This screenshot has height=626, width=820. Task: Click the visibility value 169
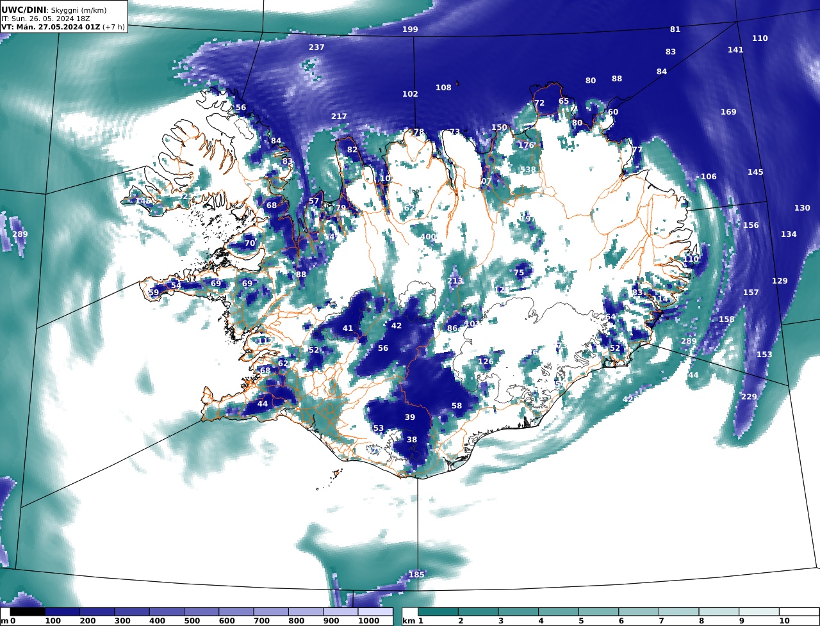[728, 112]
